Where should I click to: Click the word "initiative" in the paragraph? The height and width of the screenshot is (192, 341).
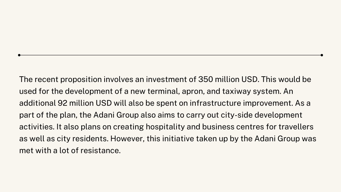point(178,139)
